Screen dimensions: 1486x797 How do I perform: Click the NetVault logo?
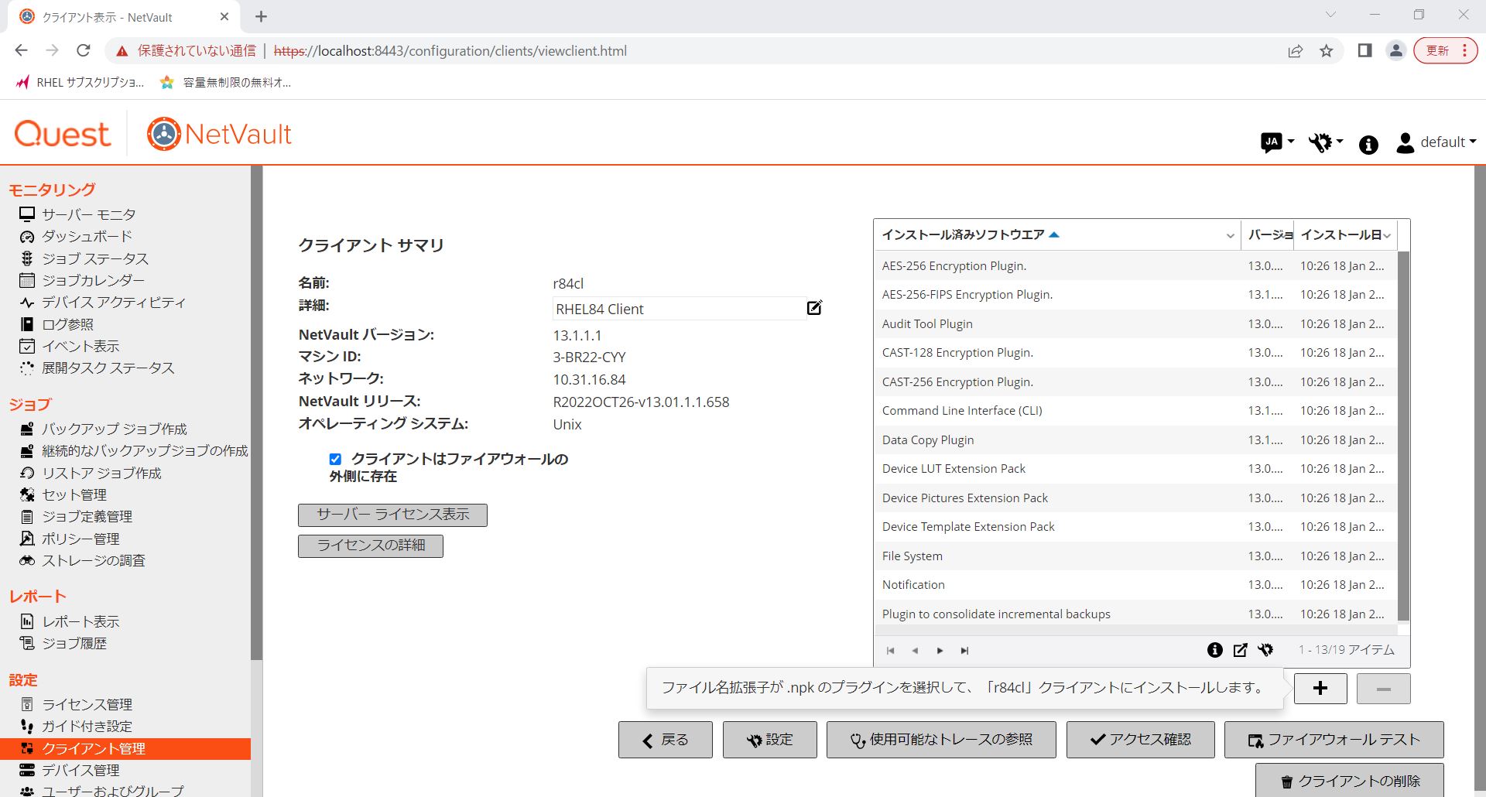(219, 134)
